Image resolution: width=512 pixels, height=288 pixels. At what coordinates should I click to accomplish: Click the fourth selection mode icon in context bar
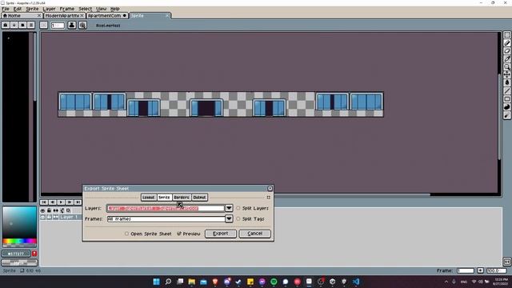pyautogui.click(x=31, y=25)
